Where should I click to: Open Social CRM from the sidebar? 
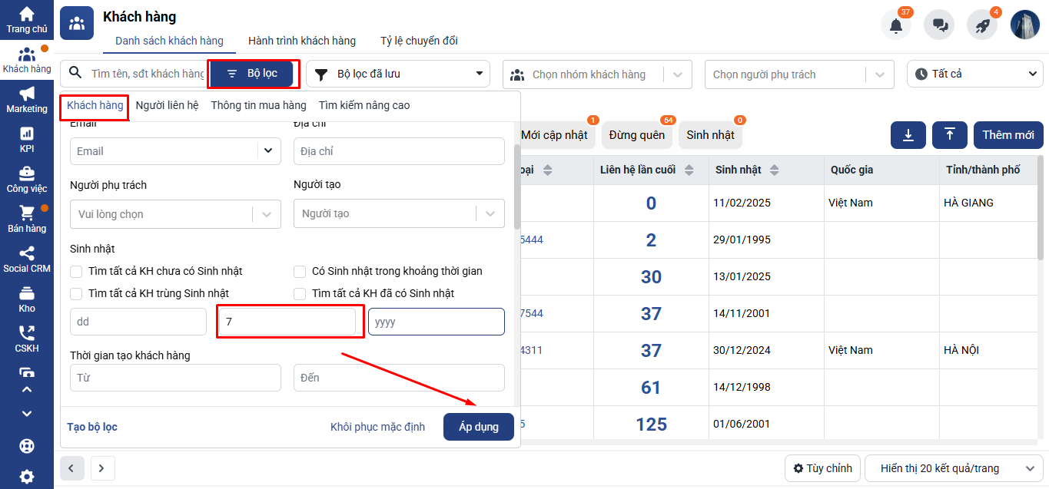(x=27, y=259)
